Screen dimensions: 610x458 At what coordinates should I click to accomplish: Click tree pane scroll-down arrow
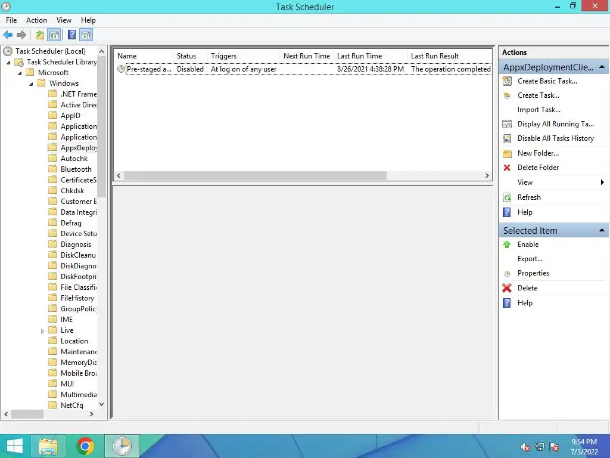pos(101,404)
